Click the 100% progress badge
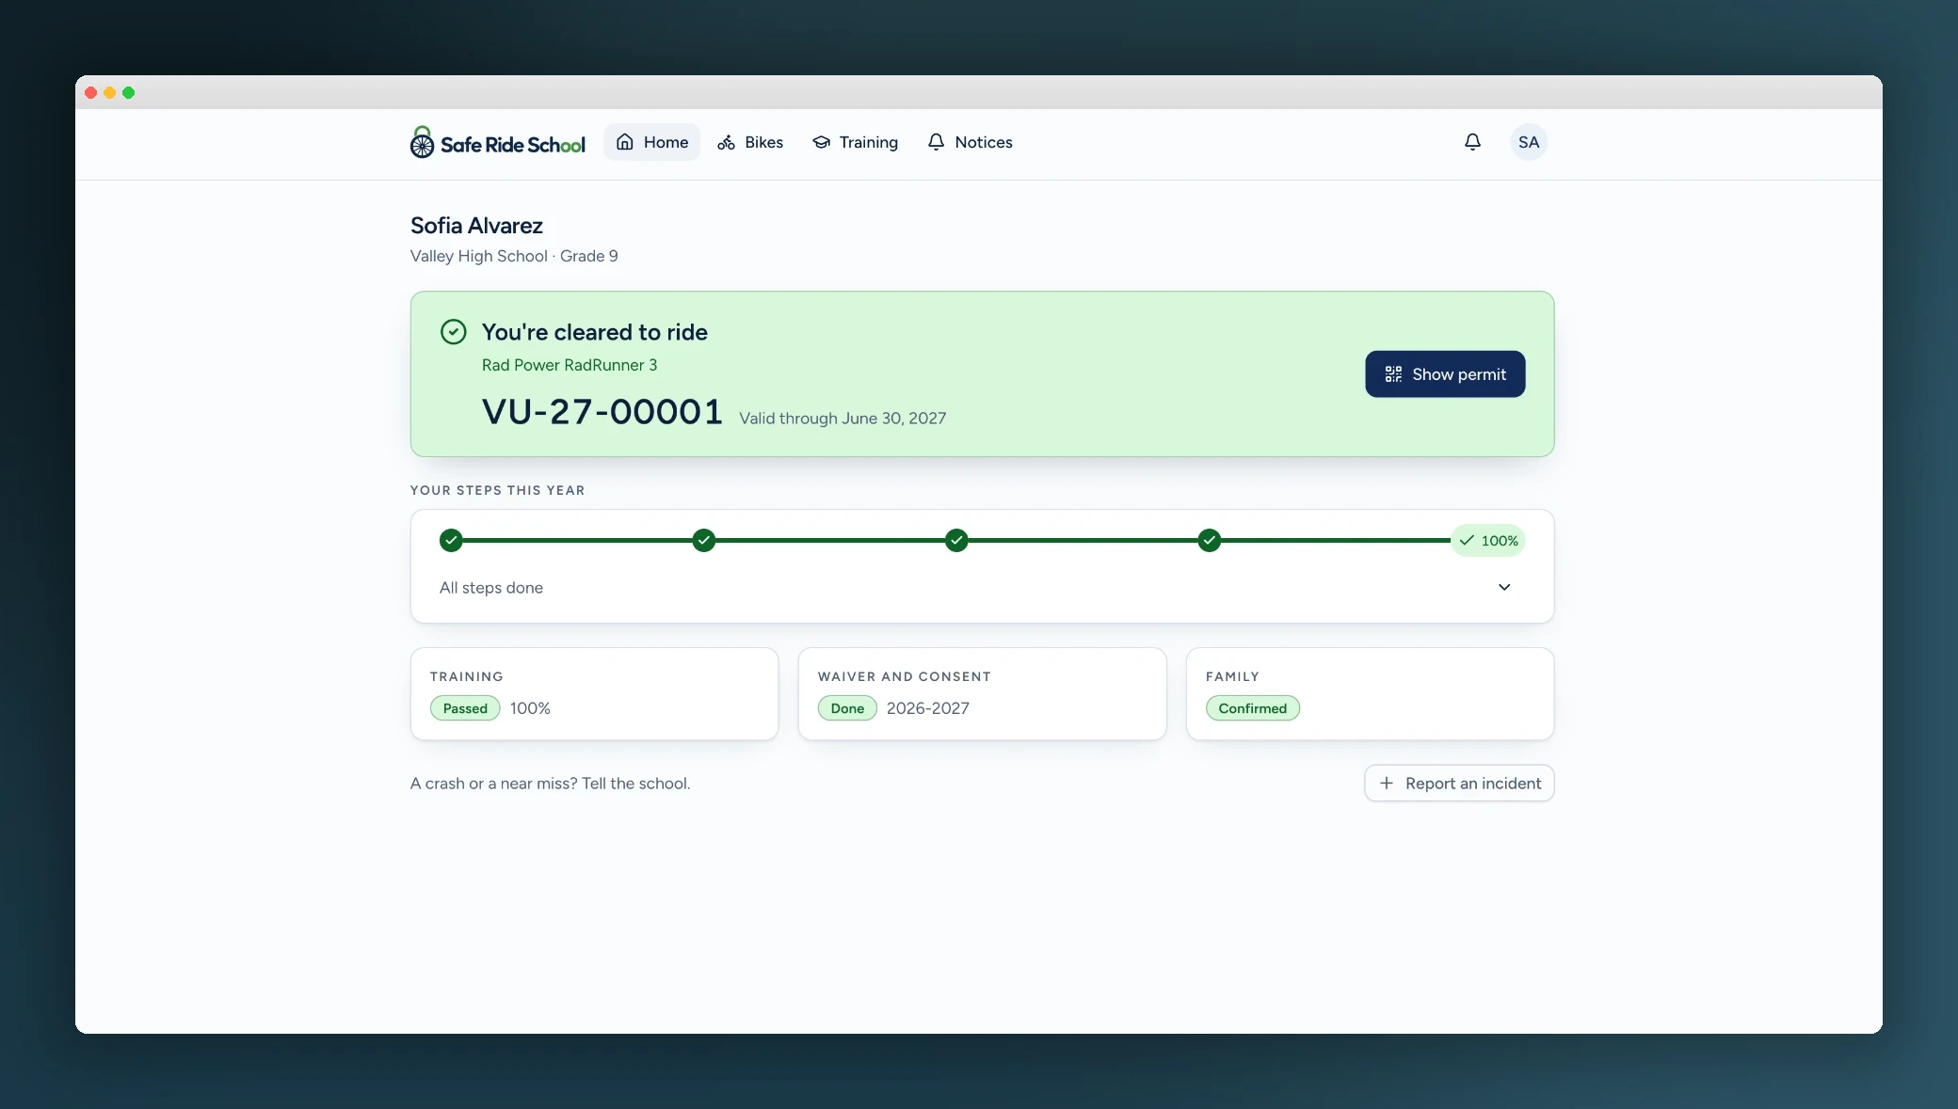The height and width of the screenshot is (1109, 1958). coord(1488,541)
